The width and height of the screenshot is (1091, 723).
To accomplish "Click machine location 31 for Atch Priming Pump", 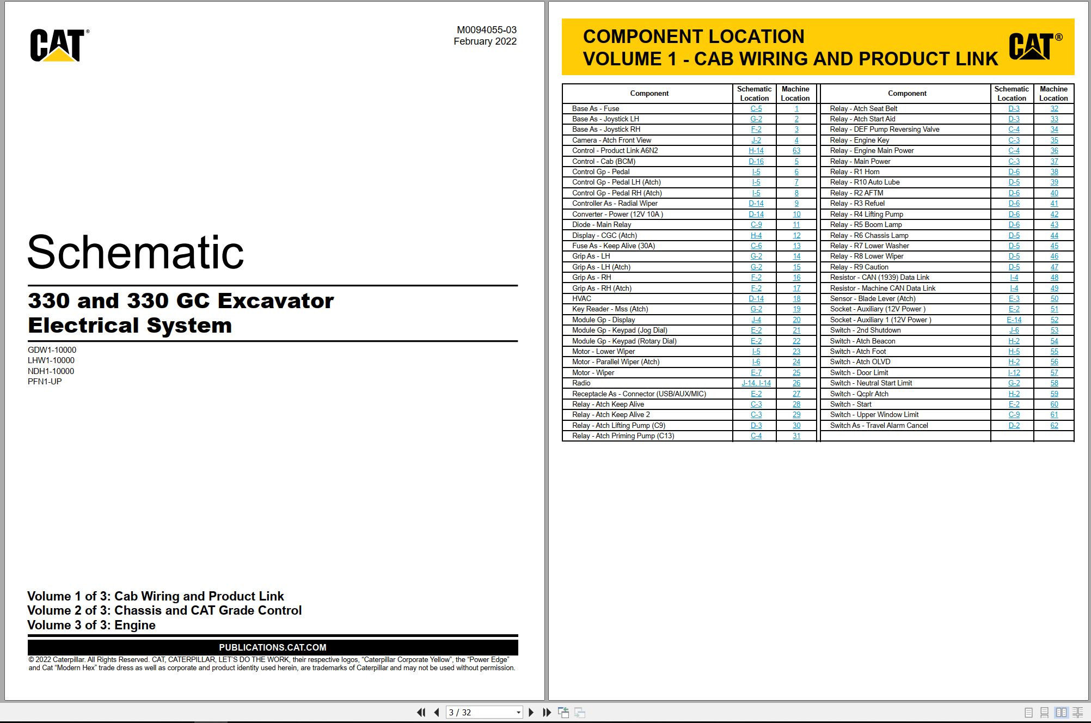I will [x=796, y=436].
